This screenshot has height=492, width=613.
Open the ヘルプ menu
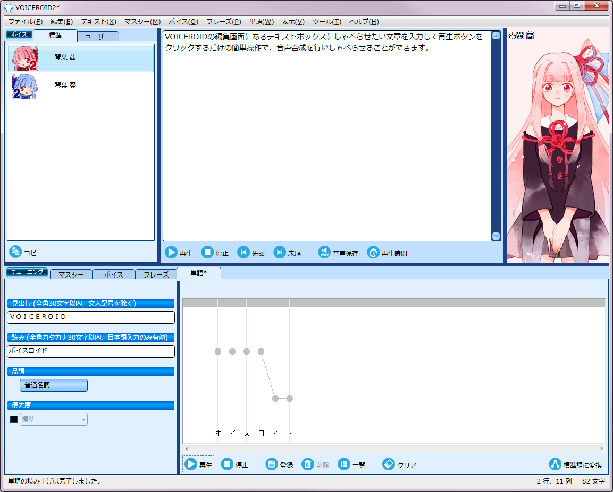364,21
